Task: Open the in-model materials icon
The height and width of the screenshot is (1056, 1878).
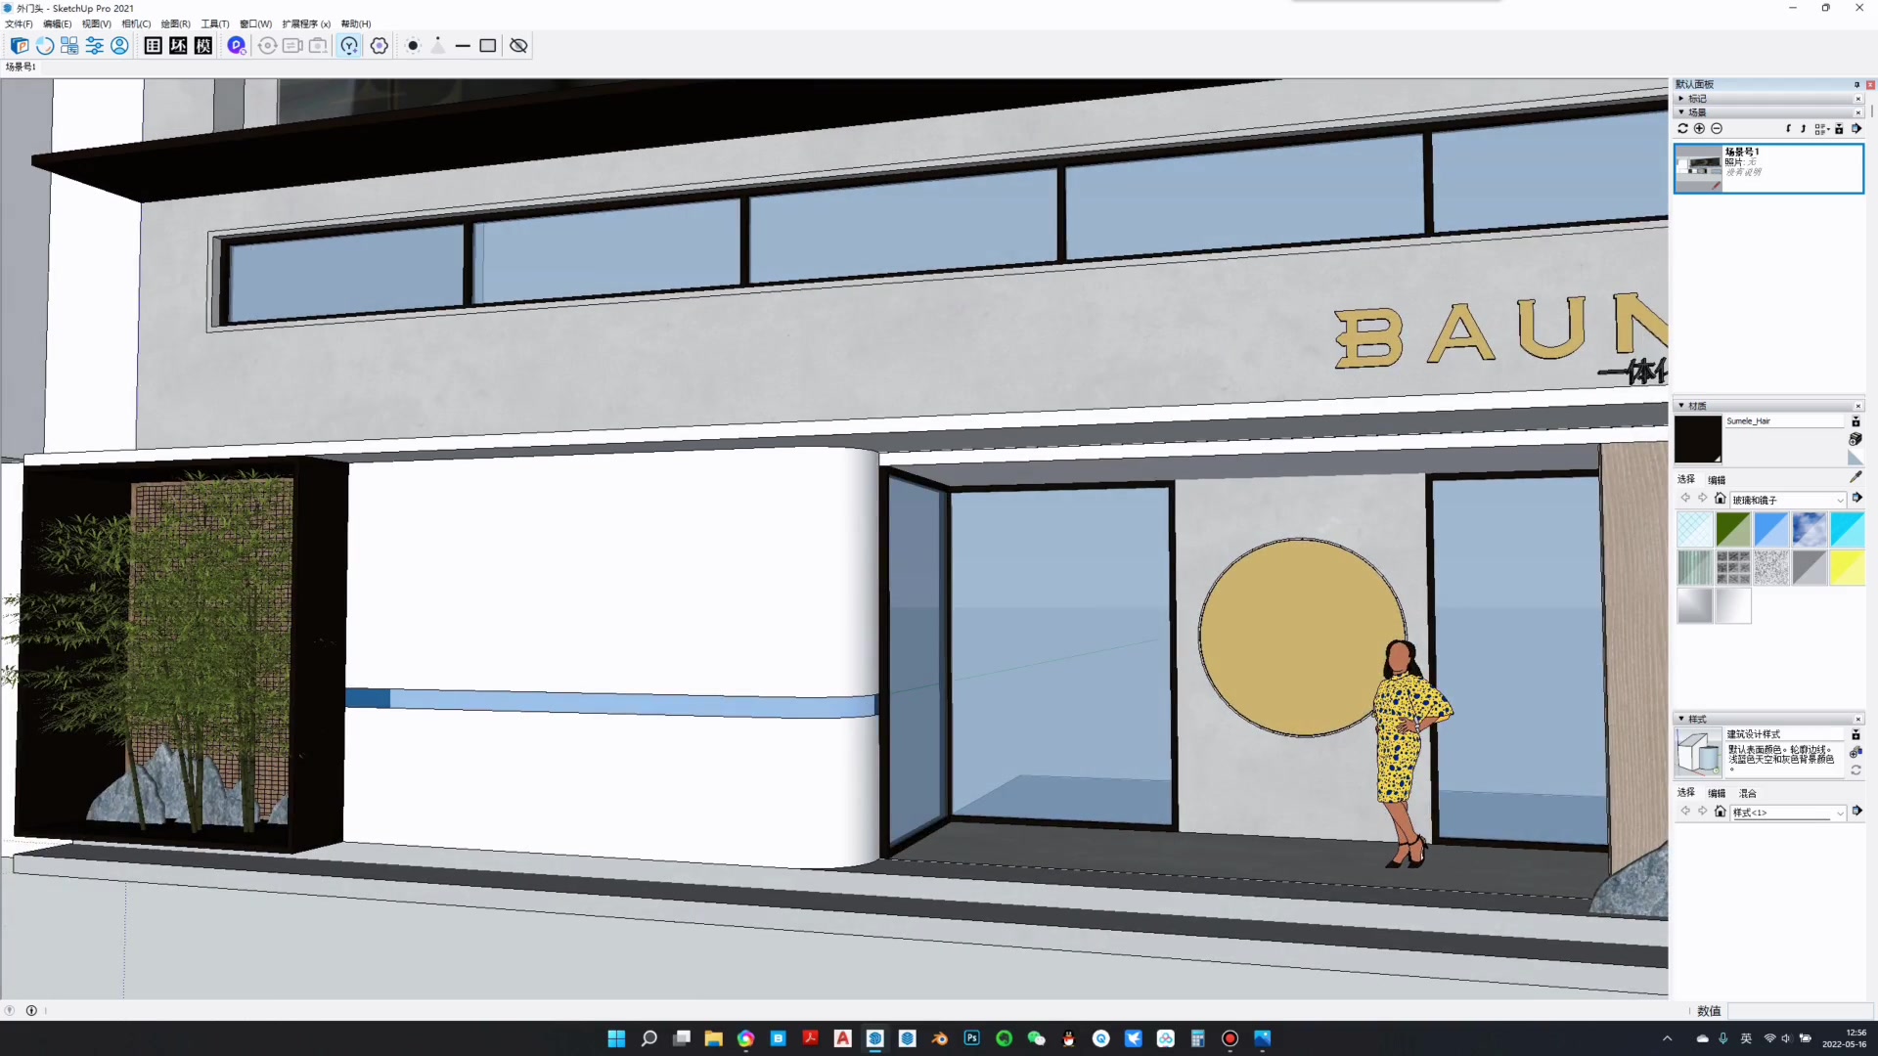Action: tap(1856, 421)
